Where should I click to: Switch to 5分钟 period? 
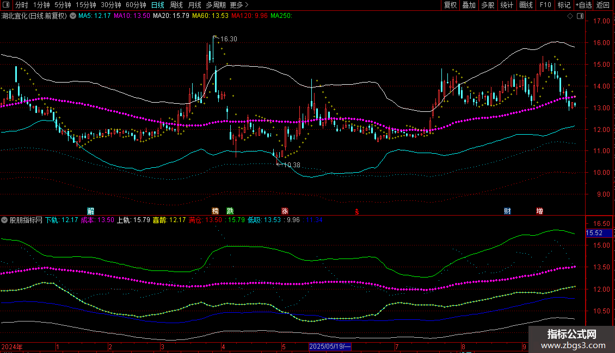[x=63, y=5]
